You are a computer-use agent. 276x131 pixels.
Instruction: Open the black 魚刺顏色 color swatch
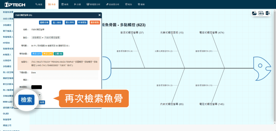pos(36,87)
